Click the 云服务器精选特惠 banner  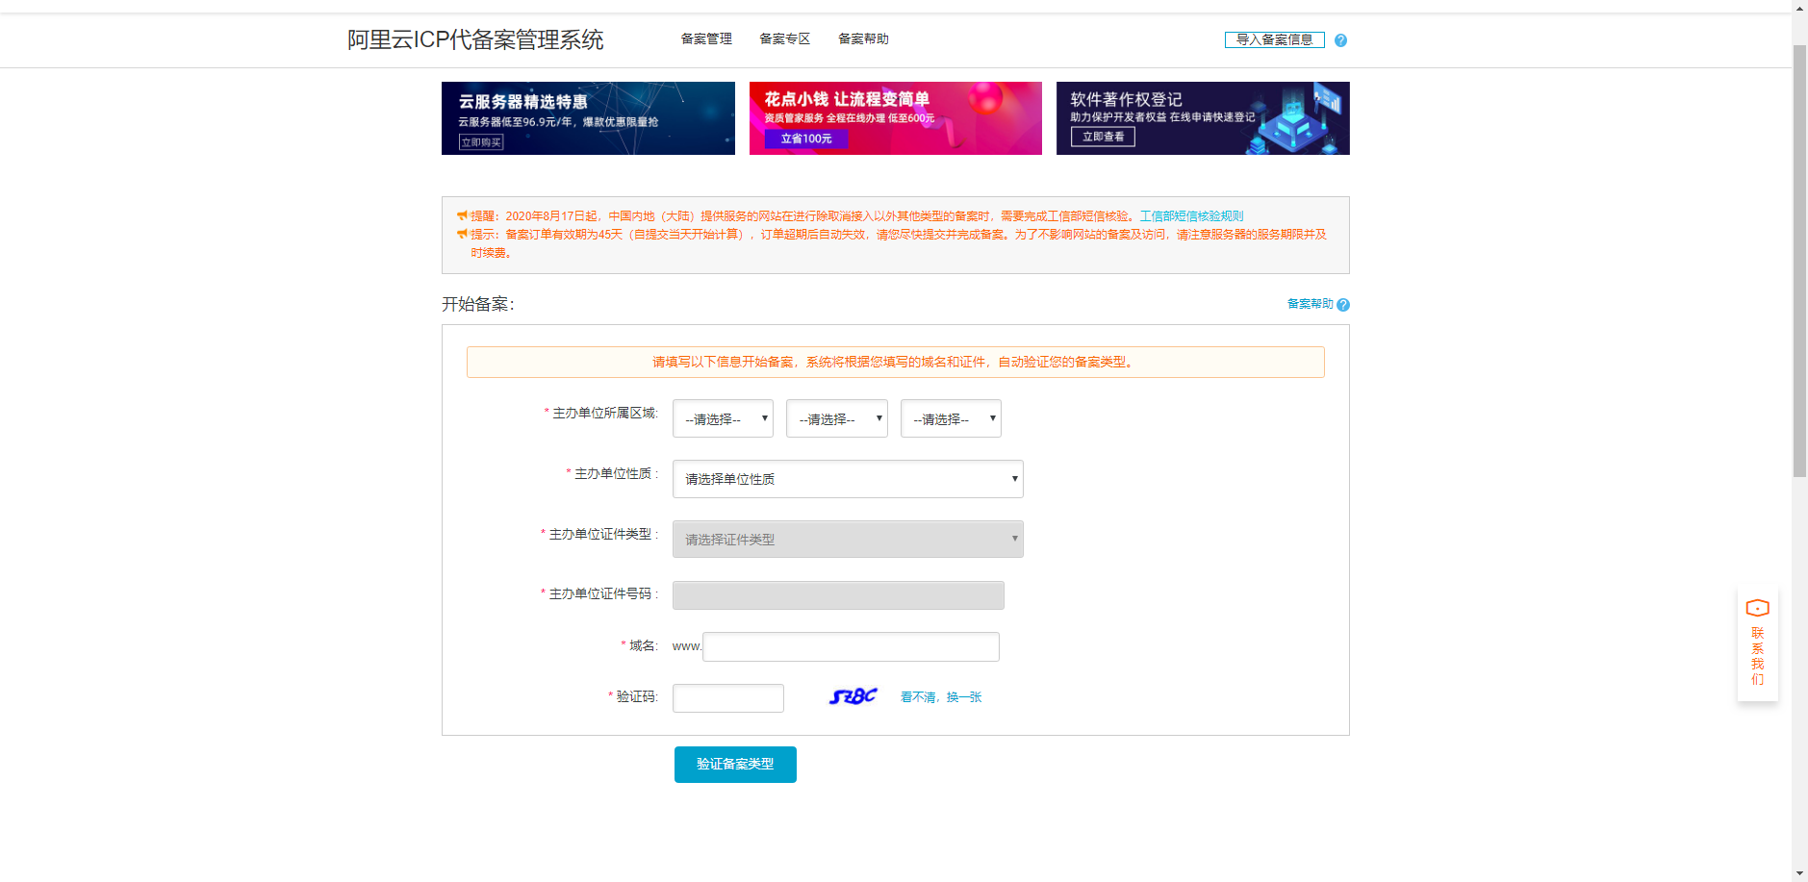tap(588, 118)
